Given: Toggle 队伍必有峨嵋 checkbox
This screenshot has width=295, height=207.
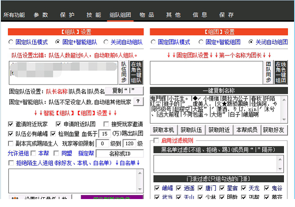Looking at the screenshot, I should tap(11, 134).
